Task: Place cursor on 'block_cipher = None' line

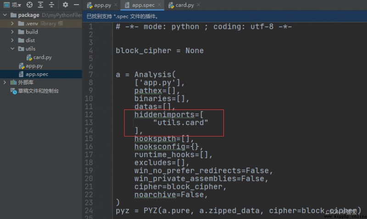Action: [x=160, y=51]
